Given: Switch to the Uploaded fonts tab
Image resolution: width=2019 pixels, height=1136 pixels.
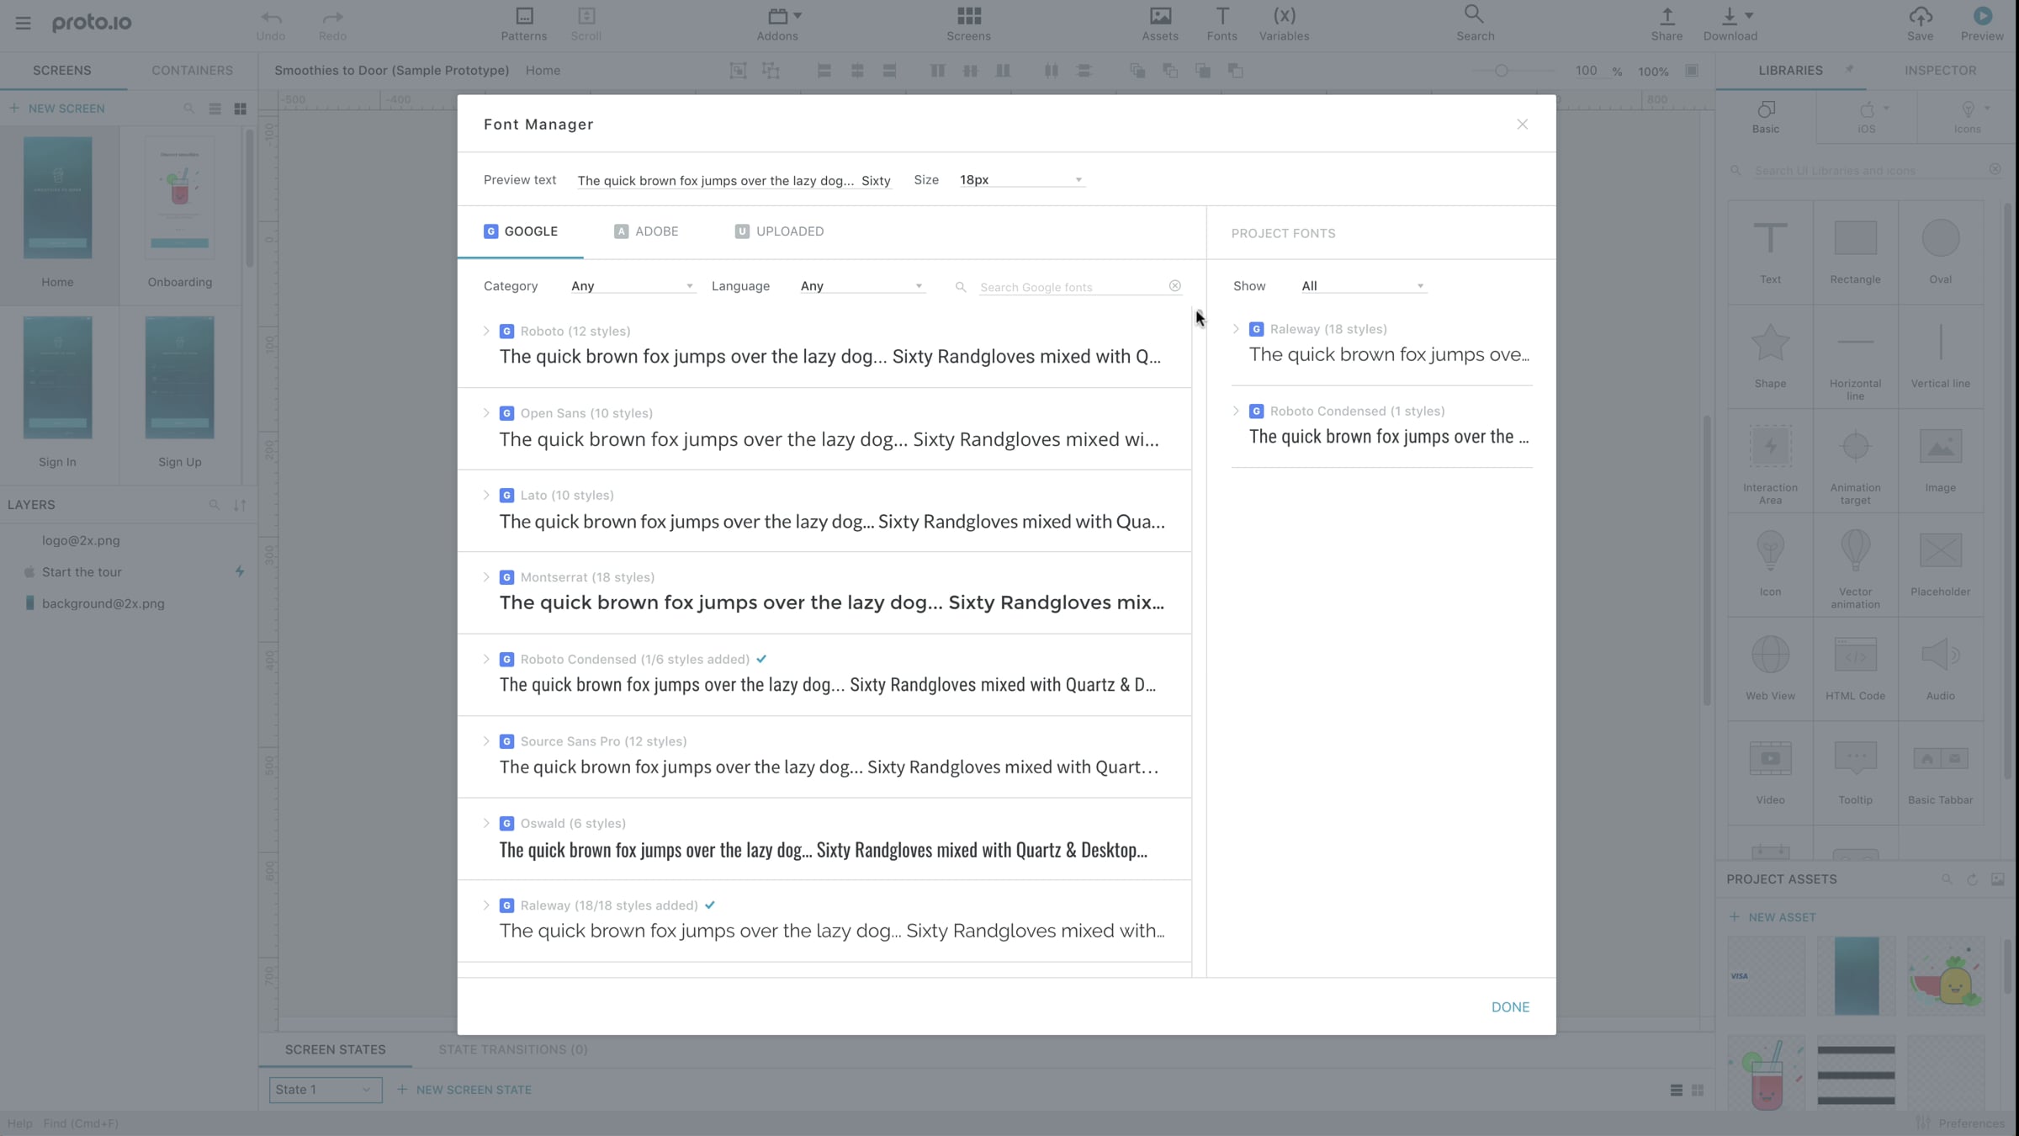Looking at the screenshot, I should (778, 231).
